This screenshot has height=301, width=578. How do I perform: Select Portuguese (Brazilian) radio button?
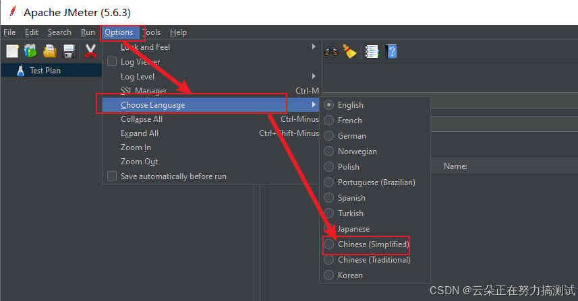coord(329,182)
